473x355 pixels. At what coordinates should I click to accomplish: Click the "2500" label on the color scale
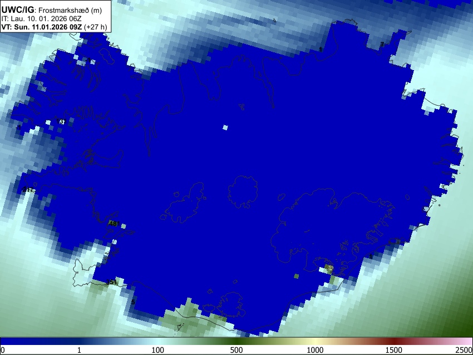(x=464, y=350)
